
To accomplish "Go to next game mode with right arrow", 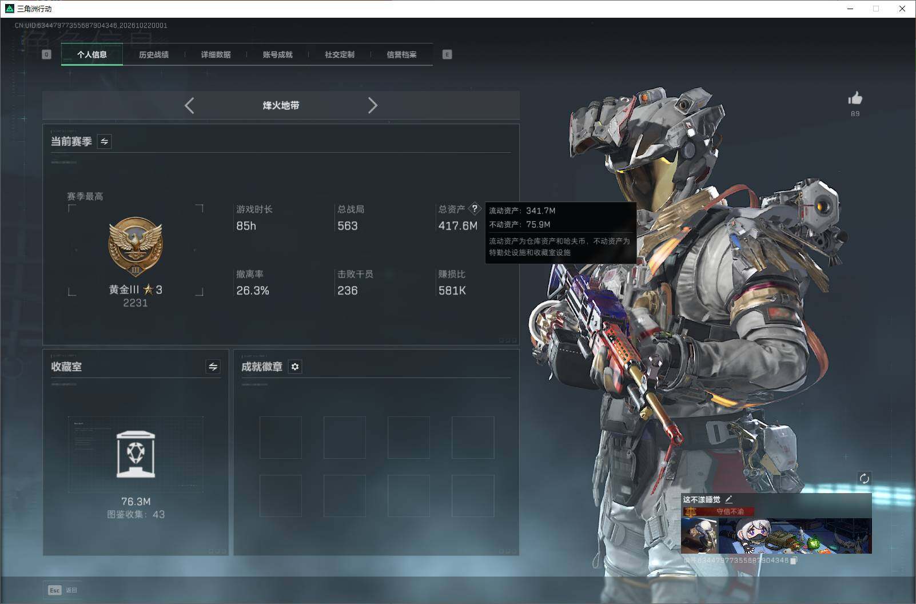I will [x=372, y=105].
